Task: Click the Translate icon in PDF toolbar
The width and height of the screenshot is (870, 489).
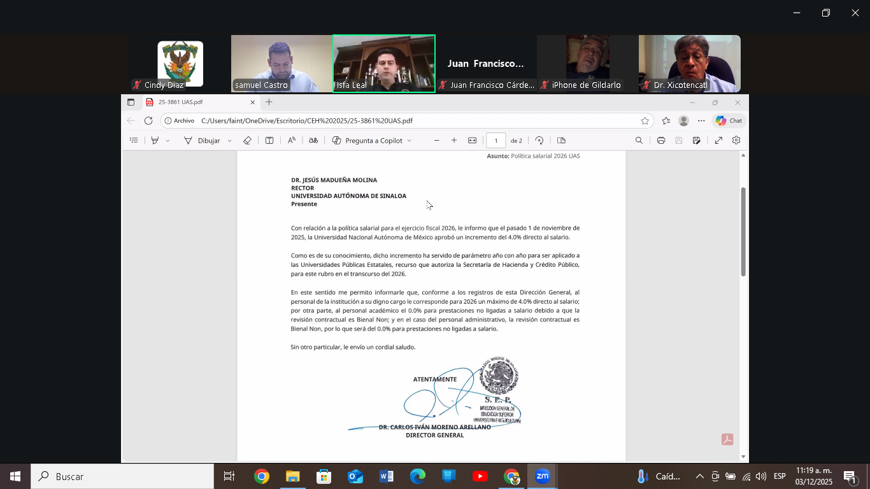Action: [313, 141]
